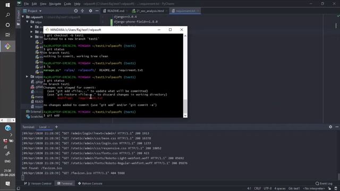
Task: Hide the Project panel with the minus icon
Action: pyautogui.click(x=97, y=11)
